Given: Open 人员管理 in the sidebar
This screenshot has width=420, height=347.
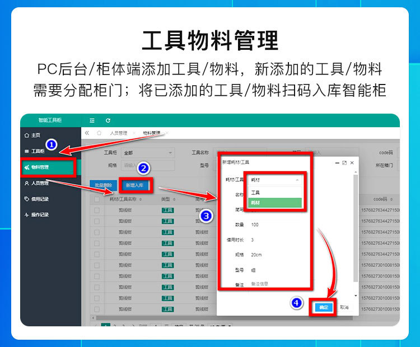Looking at the screenshot, I should 37,183.
